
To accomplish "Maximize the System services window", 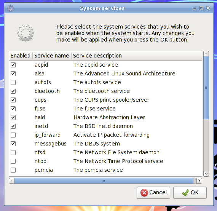I will (x=201, y=8).
